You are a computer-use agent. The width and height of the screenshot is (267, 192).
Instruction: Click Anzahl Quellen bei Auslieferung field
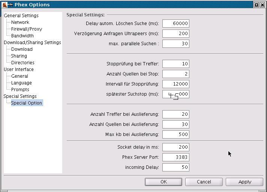tap(176, 124)
